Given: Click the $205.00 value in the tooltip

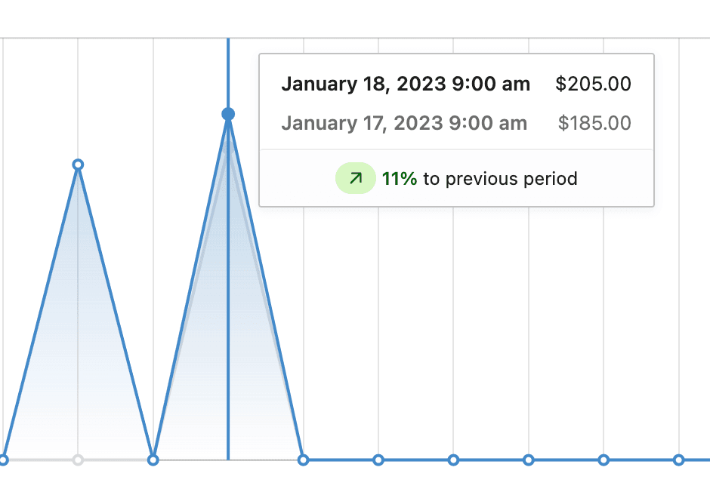Looking at the screenshot, I should 593,84.
